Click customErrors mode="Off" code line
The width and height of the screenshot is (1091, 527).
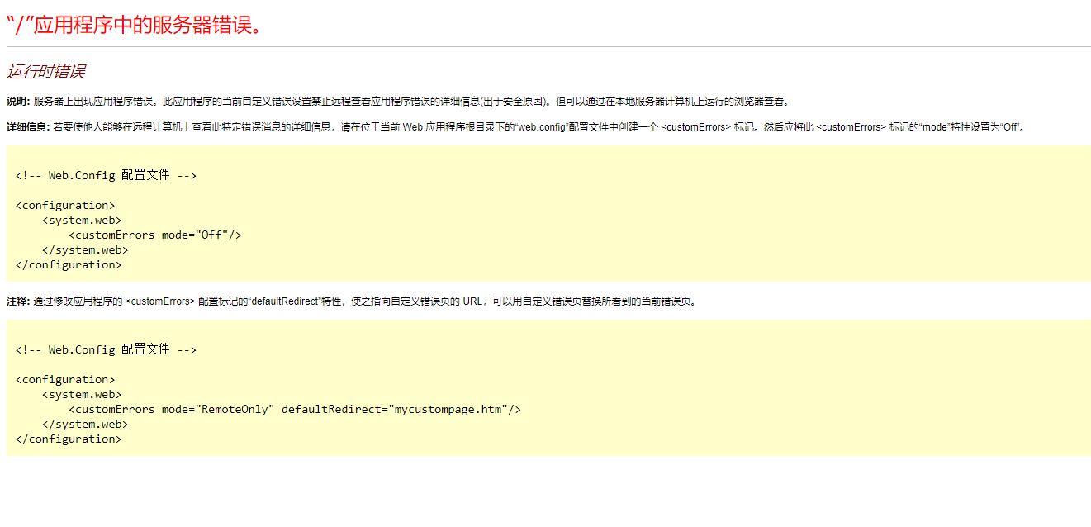point(155,235)
